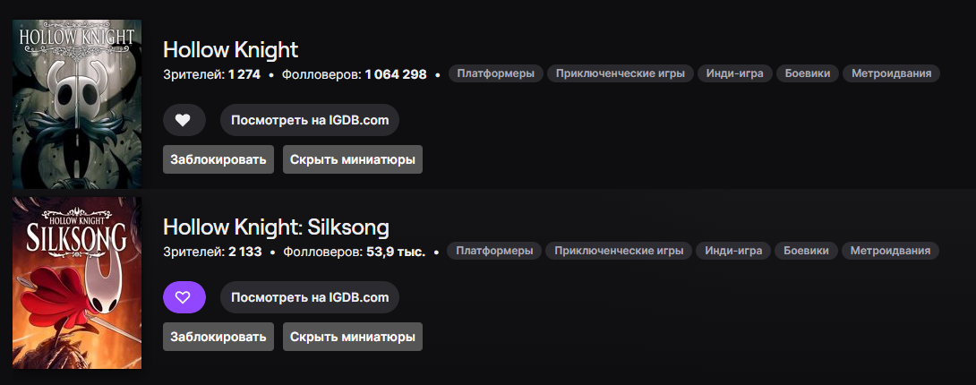Select Hollow Knight's Боевики tag
976x385 pixels.
click(808, 73)
